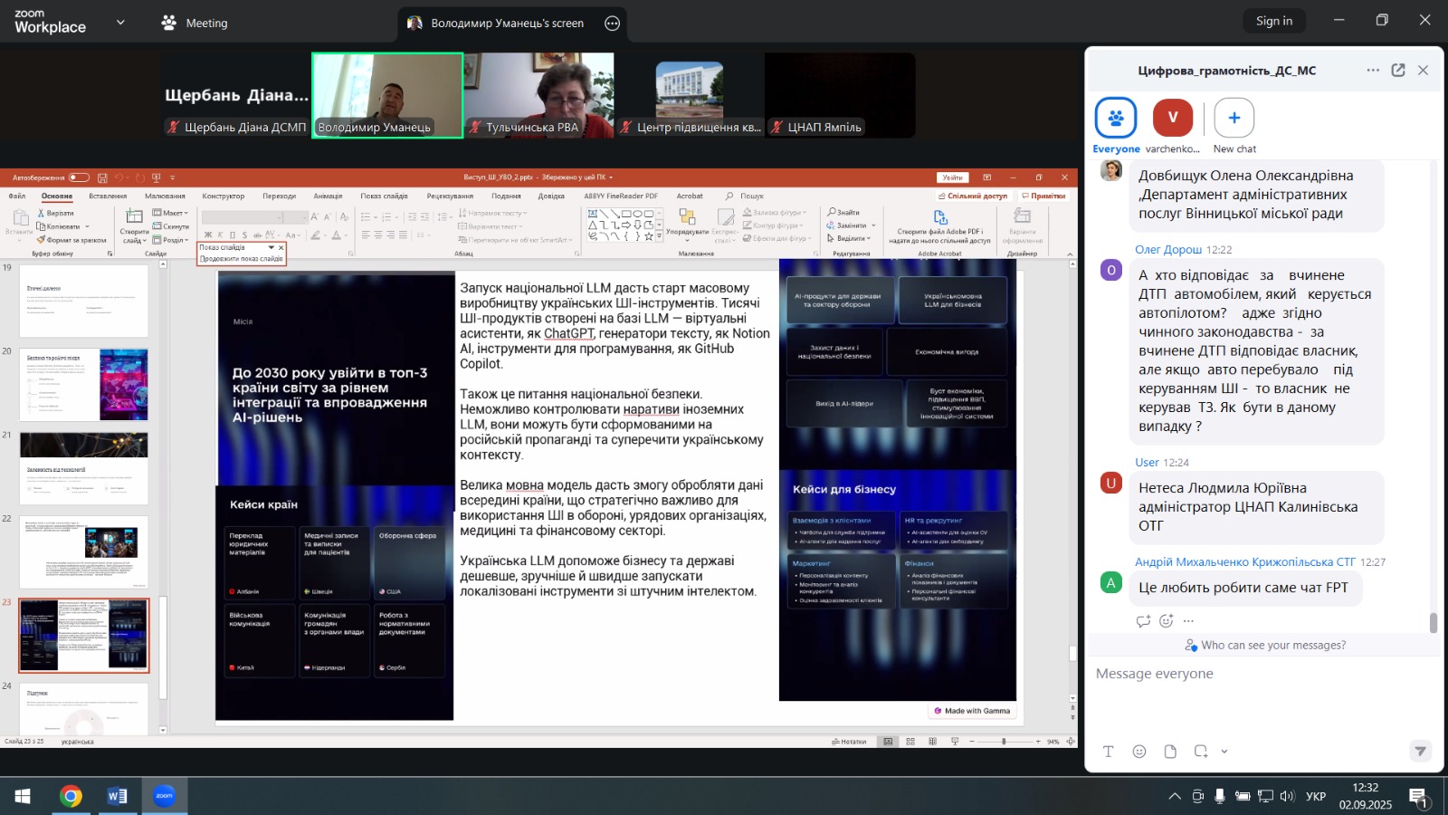This screenshot has width=1448, height=815.
Task: Pop out the chat panel into window
Action: [x=1398, y=71]
